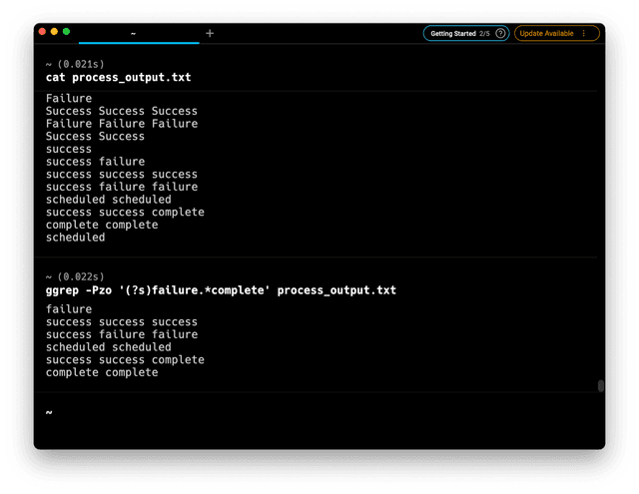Click the vertical scrollbar thumb
Image resolution: width=639 pixels, height=494 pixels.
[600, 386]
